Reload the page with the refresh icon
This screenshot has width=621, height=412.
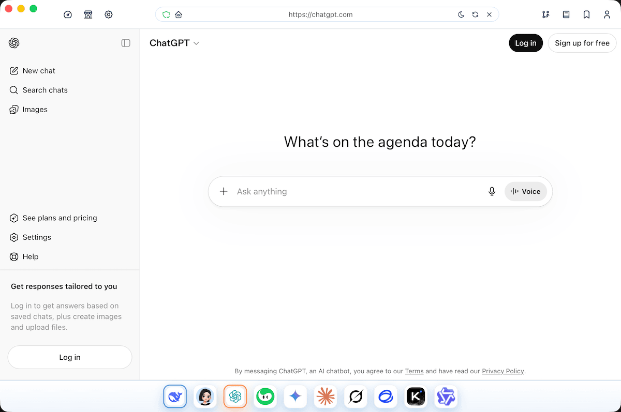(475, 14)
